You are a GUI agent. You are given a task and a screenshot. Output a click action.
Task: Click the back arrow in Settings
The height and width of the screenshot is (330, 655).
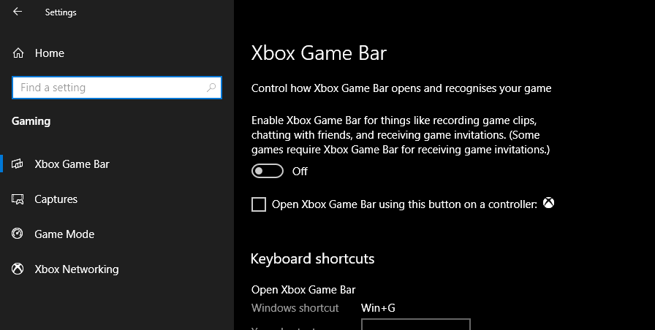point(18,12)
